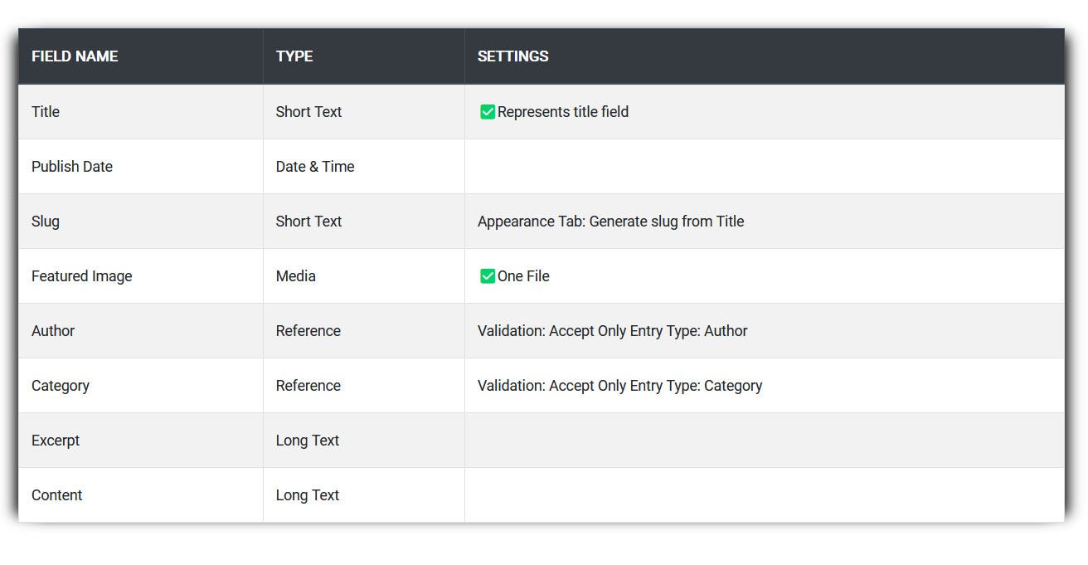Click the TYPE column header

point(294,56)
